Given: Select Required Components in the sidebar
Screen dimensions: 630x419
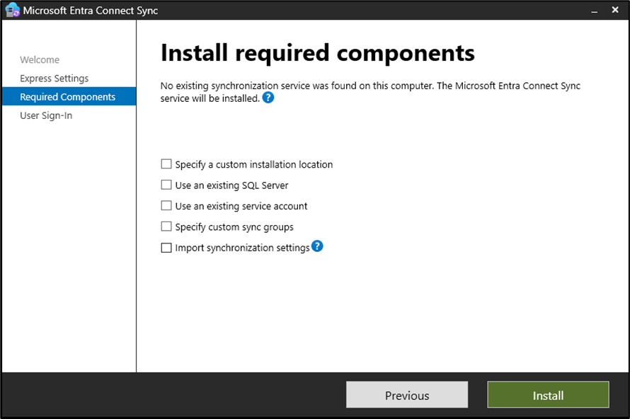Looking at the screenshot, I should point(67,97).
